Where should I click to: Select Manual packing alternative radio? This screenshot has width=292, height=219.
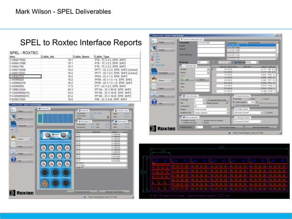pos(202,123)
